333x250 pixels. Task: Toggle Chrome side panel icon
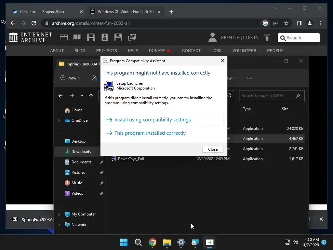pyautogui.click(x=299, y=23)
